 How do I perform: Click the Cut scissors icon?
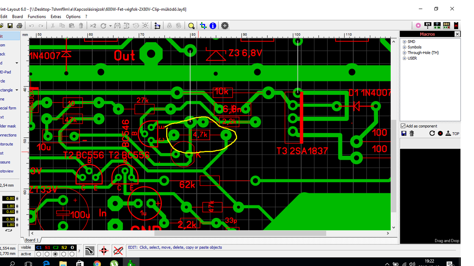53,26
